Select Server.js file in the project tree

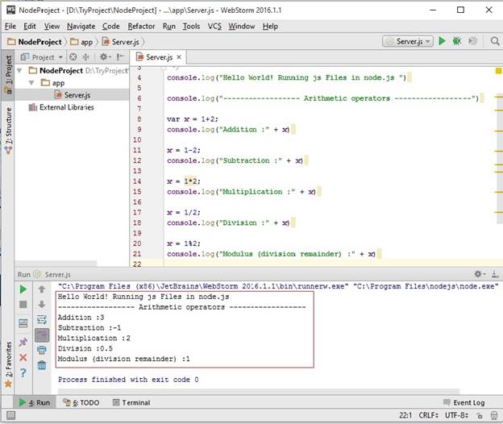pos(77,95)
